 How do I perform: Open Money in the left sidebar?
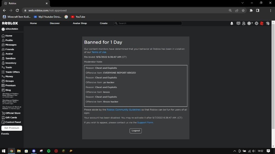[7, 76]
